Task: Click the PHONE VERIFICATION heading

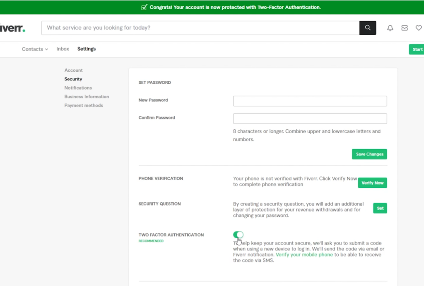Action: point(161,178)
